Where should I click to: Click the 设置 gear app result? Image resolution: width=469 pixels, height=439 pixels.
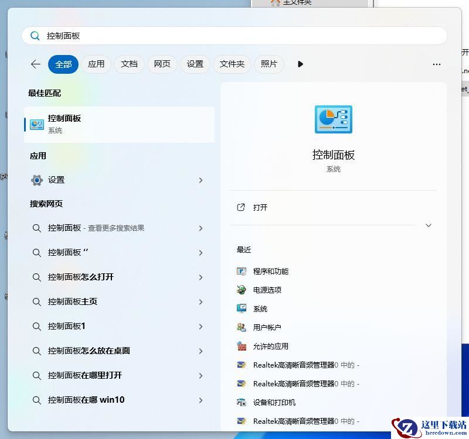point(56,180)
